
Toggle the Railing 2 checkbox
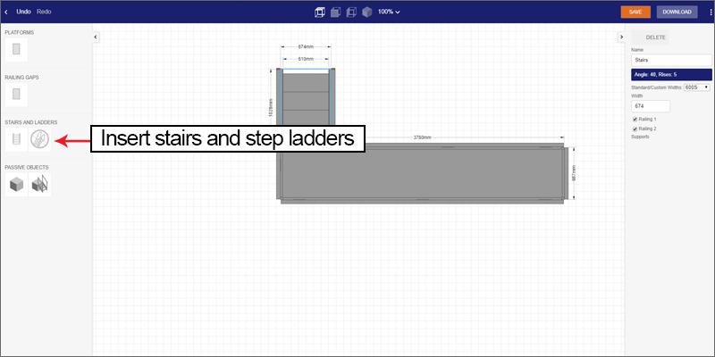635,129
